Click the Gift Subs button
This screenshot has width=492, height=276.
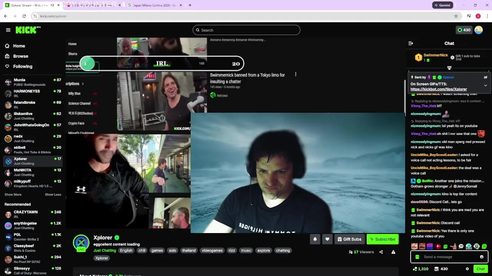(349, 239)
